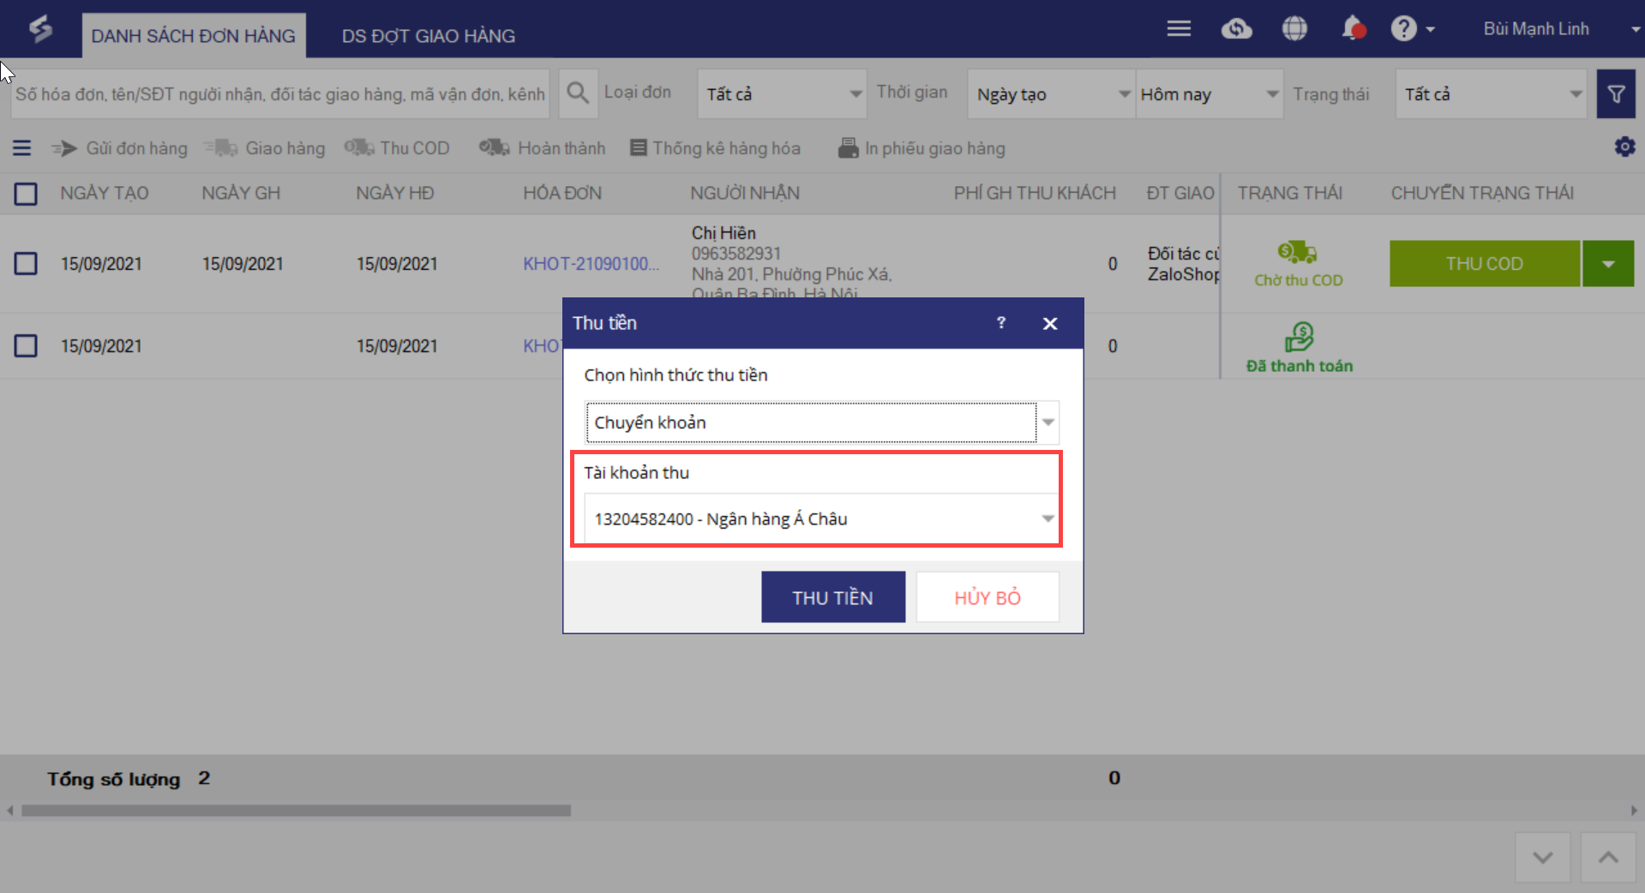Sort by NGƯỜI NHẬN column header
This screenshot has height=893, width=1645.
tap(745, 194)
